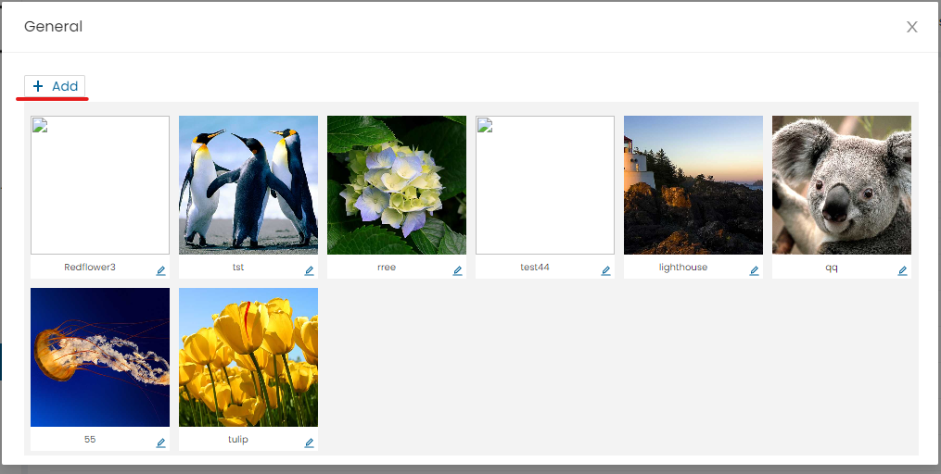Click the General dialog title
The image size is (941, 474).
(x=54, y=26)
